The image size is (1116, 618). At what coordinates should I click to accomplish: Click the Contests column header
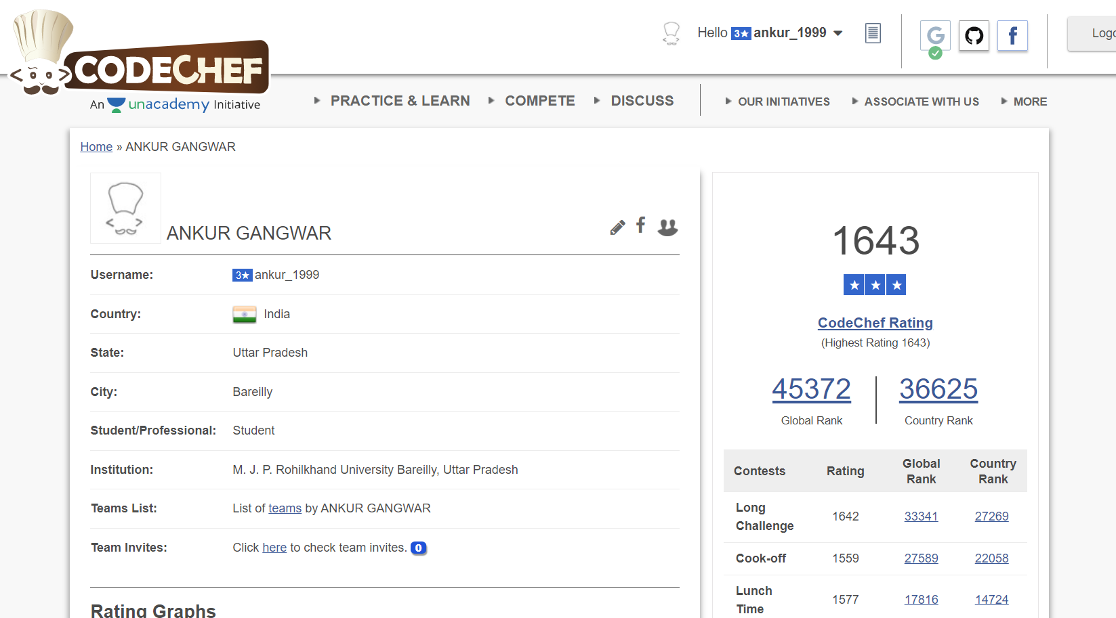(x=760, y=471)
